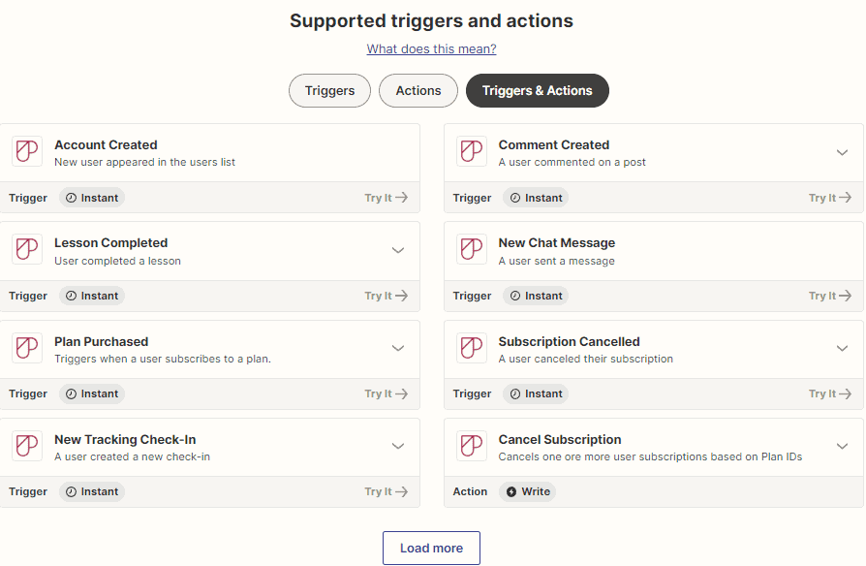Screen dimensions: 866x566
Task: Switch to the Triggers filter tab
Action: point(329,90)
